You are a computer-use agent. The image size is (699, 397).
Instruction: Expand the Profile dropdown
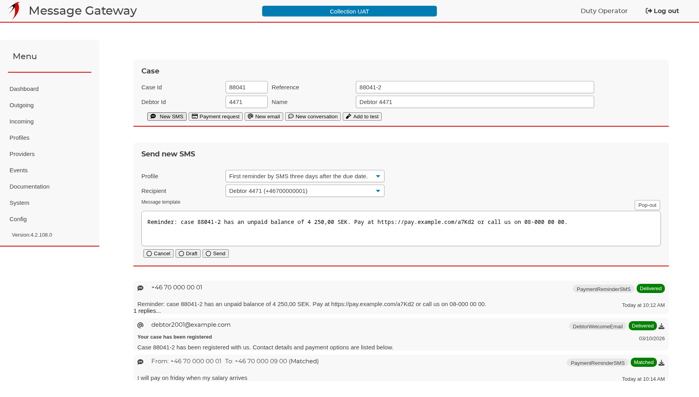(x=305, y=176)
